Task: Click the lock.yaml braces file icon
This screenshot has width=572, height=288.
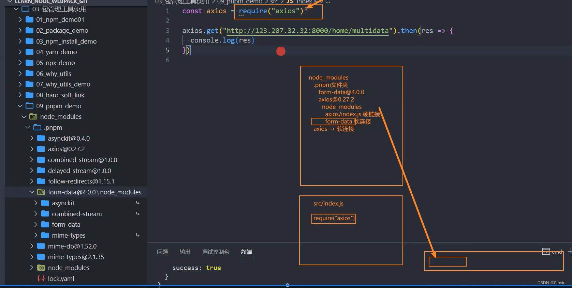Action: coord(41,278)
